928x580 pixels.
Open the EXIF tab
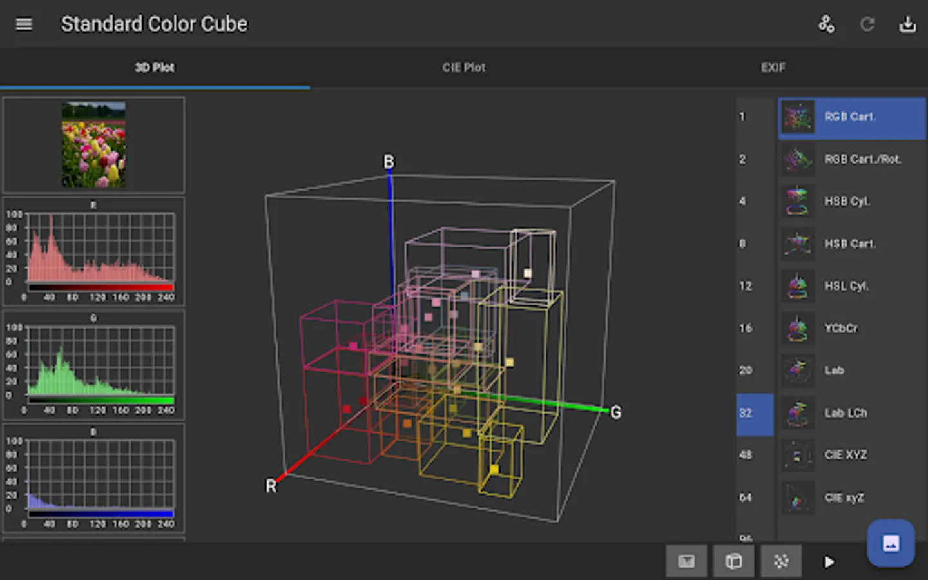click(x=773, y=67)
